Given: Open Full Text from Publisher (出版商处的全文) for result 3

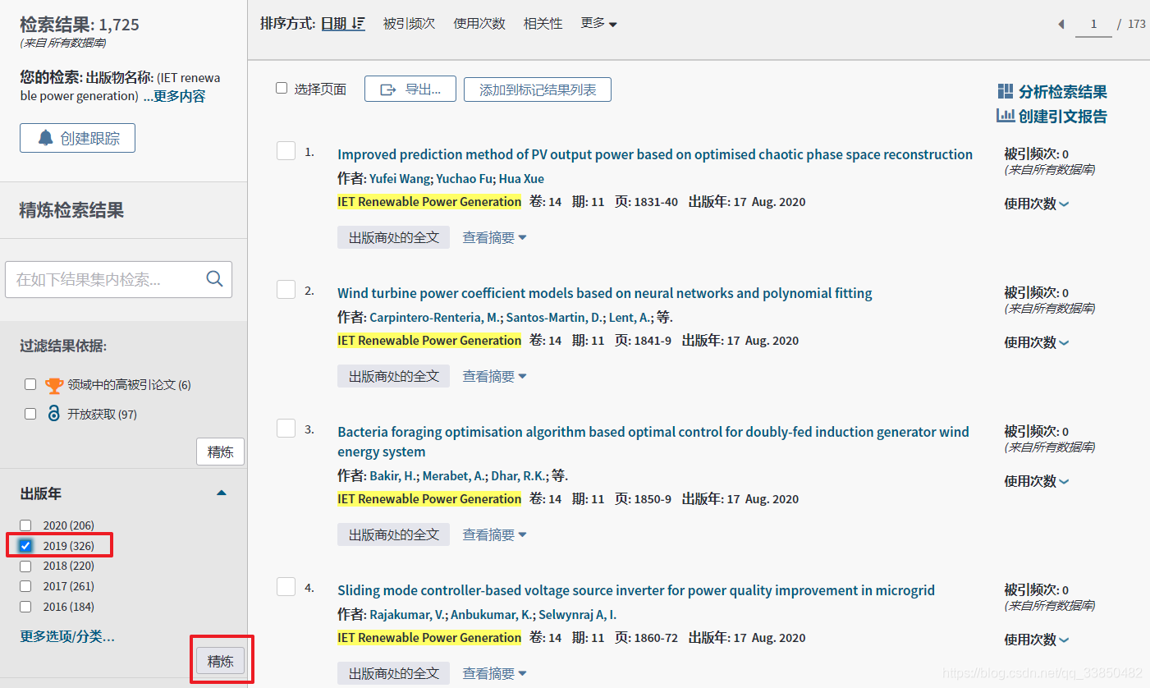Looking at the screenshot, I should tap(393, 534).
